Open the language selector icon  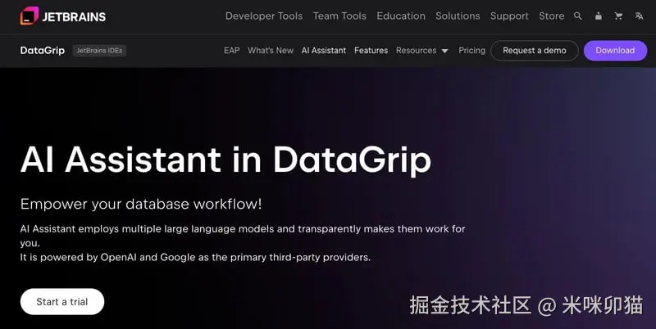(x=639, y=16)
